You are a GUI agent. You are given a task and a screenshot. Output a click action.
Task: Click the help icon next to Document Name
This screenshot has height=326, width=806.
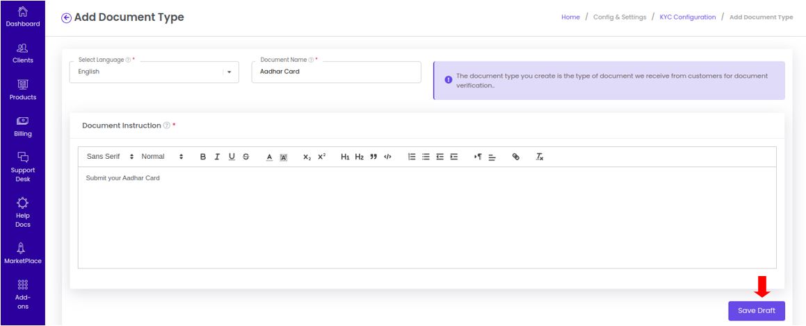tap(311, 60)
